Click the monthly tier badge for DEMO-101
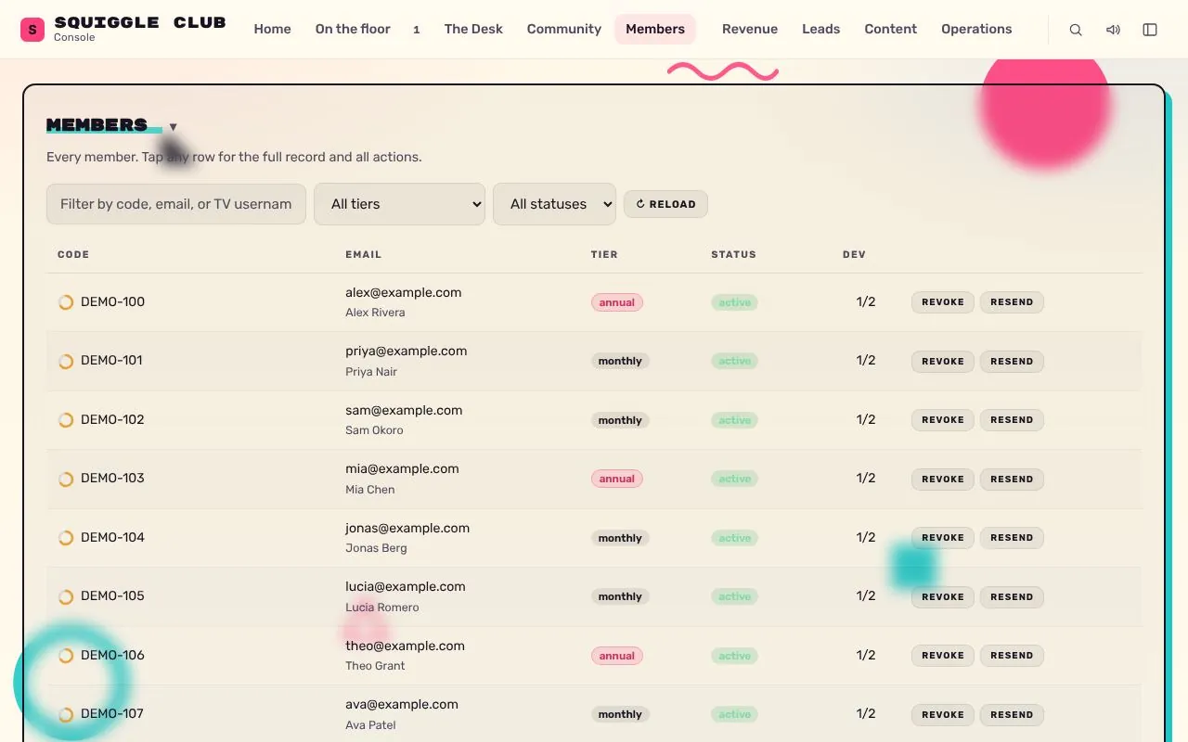The height and width of the screenshot is (742, 1188). 620,362
